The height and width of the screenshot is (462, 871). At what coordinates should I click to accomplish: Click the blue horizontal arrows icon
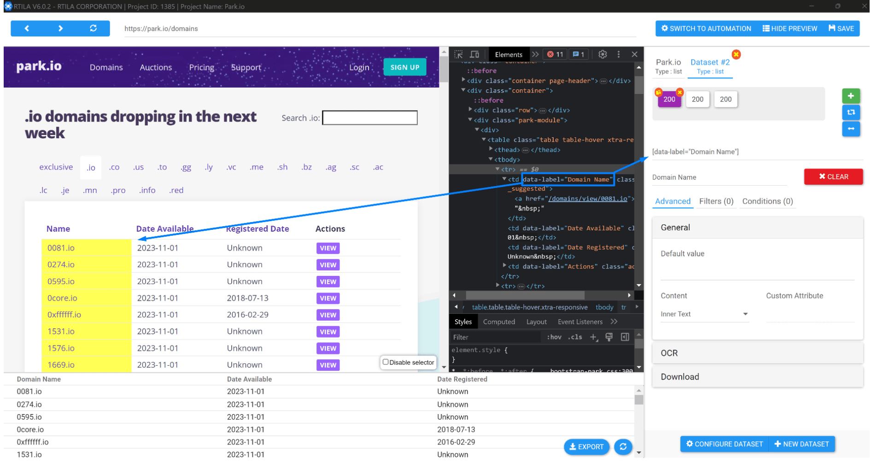tap(850, 129)
